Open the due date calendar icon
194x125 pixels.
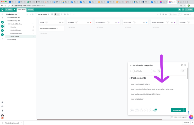point(137,110)
